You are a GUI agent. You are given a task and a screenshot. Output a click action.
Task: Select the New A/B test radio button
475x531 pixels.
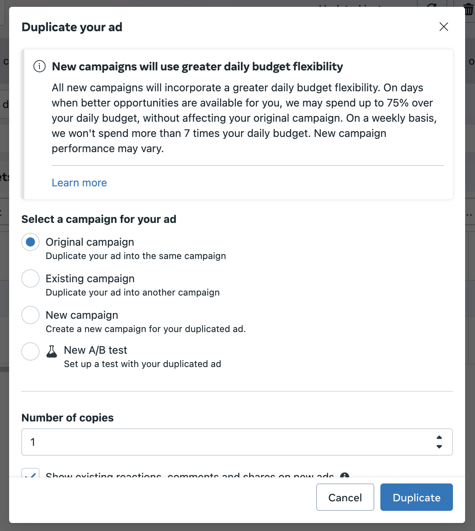[30, 351]
